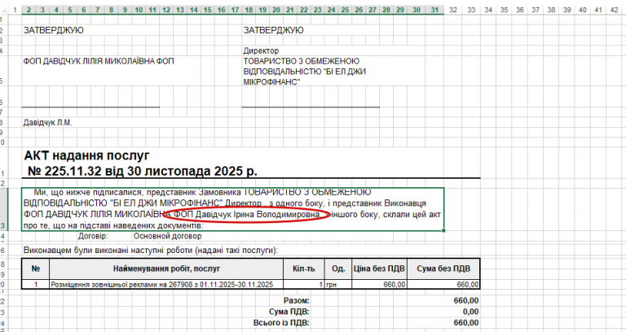Select column 1 header
This screenshot has width=626, height=332.
[x=15, y=10]
